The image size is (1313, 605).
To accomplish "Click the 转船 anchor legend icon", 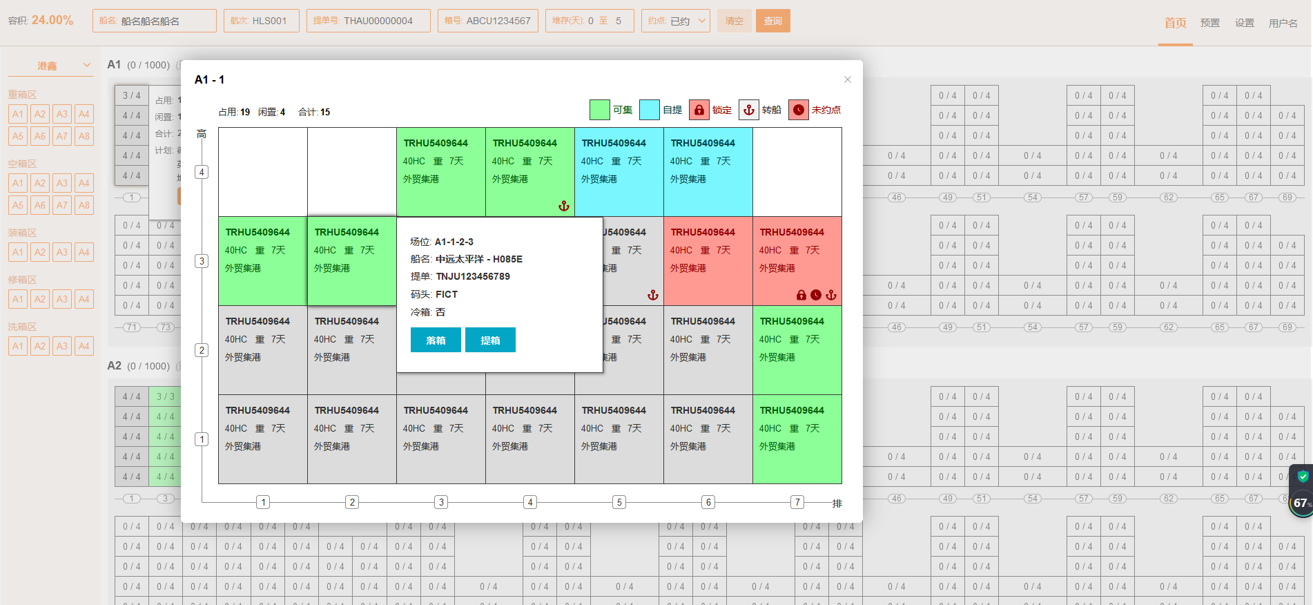I will (x=748, y=110).
